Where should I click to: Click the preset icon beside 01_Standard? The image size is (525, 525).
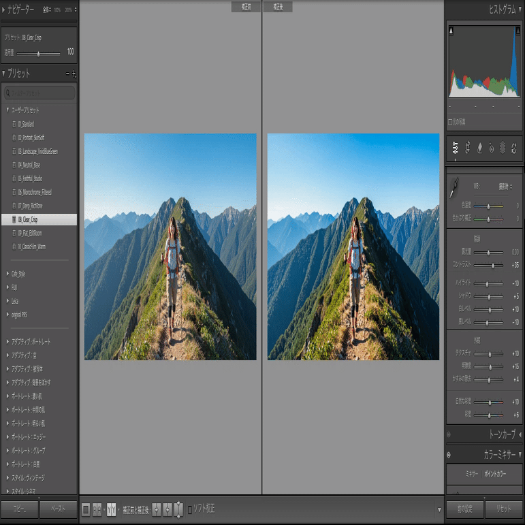click(x=14, y=124)
